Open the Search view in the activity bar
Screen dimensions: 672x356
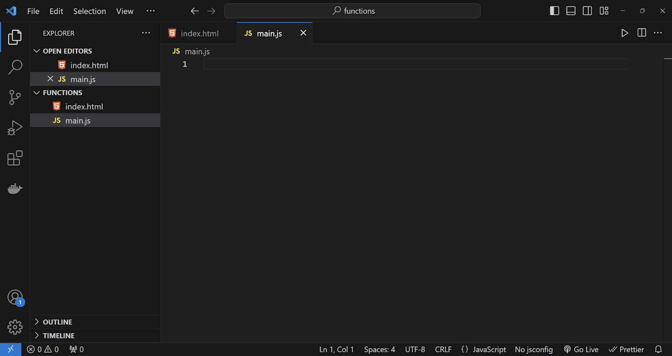15,67
